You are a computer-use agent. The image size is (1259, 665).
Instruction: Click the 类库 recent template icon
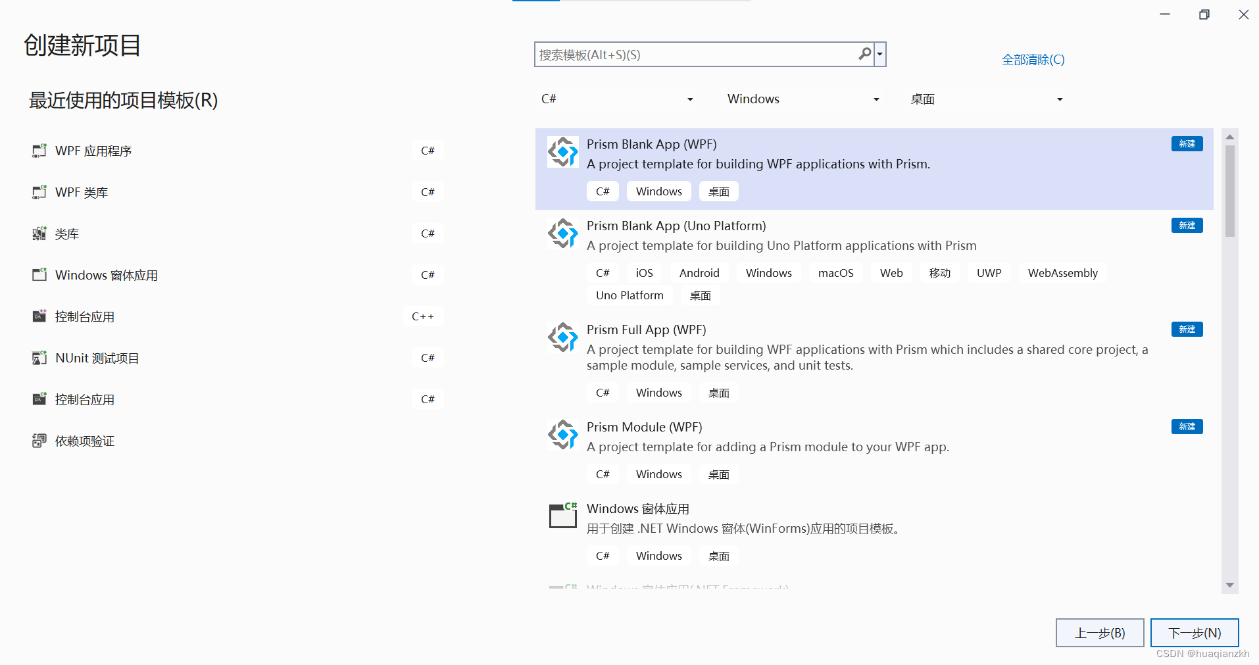[x=39, y=234]
